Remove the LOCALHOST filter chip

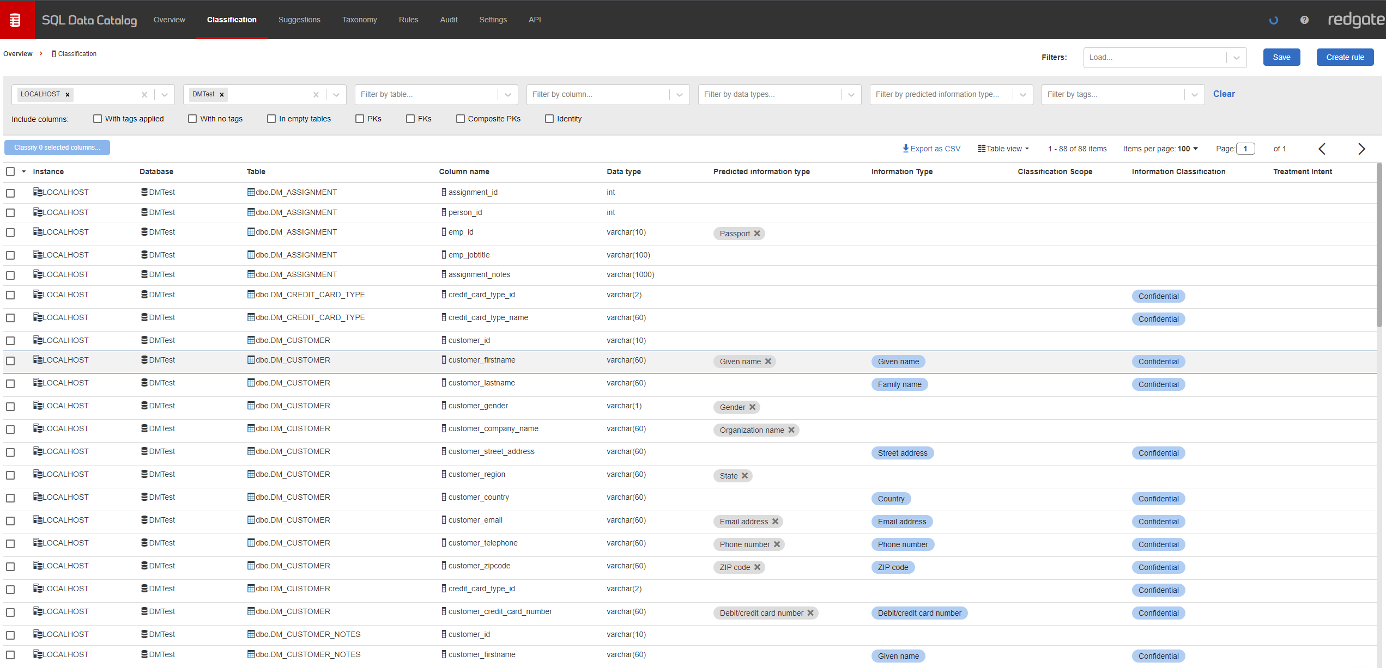[x=68, y=95]
